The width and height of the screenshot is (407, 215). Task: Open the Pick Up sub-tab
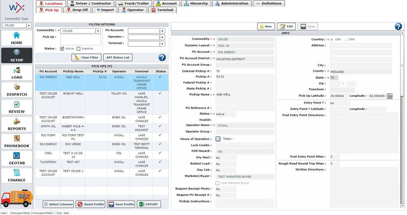pyautogui.click(x=49, y=10)
